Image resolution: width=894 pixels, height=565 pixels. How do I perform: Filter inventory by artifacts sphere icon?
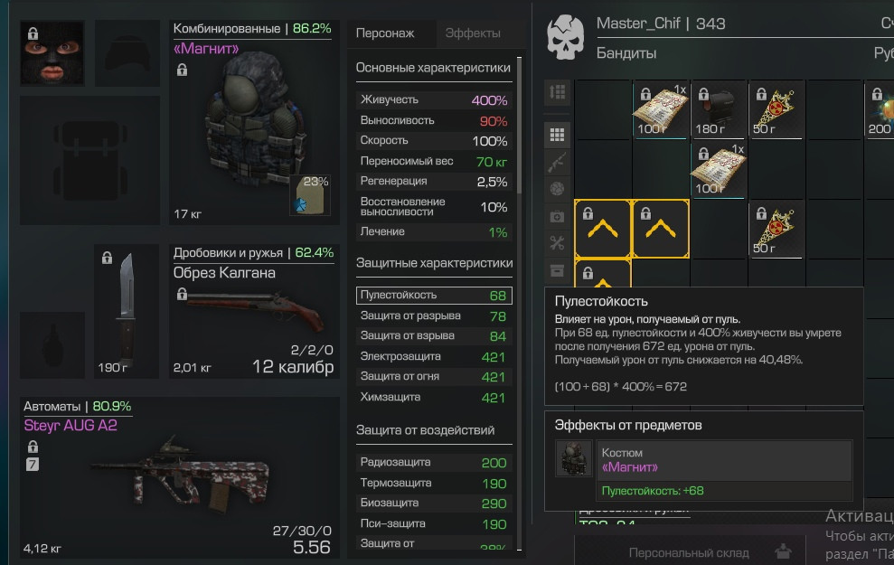[x=557, y=189]
